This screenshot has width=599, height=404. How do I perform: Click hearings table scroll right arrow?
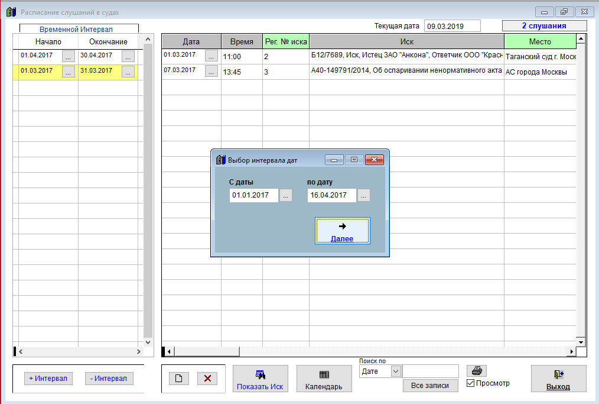coord(572,351)
